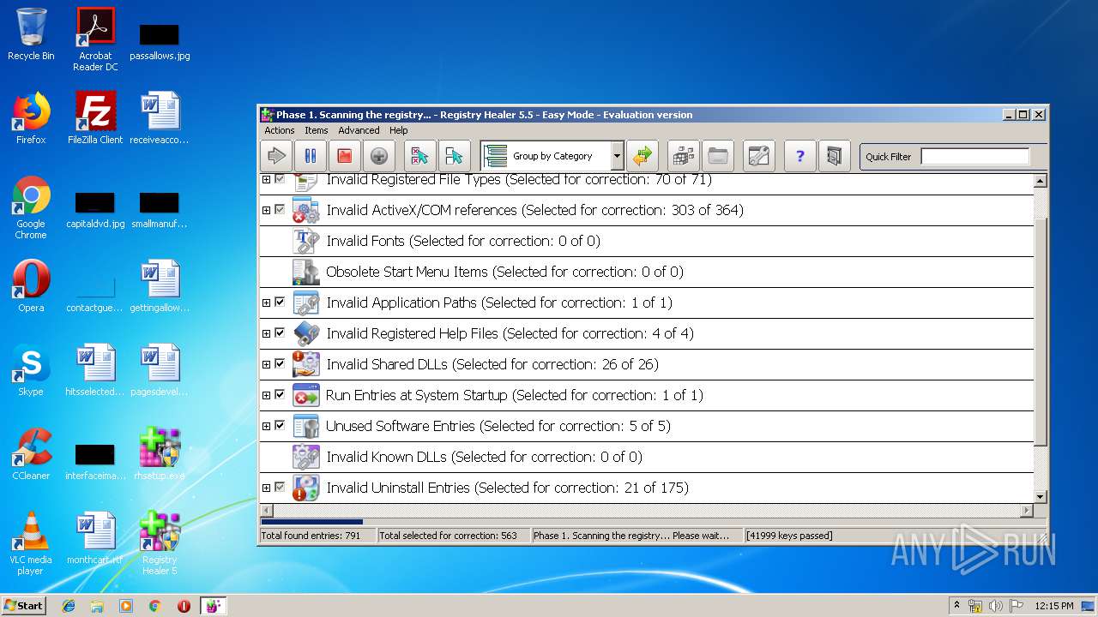Click the Invalid Fonts category icon
Screen dimensions: 1098x617
tap(305, 241)
